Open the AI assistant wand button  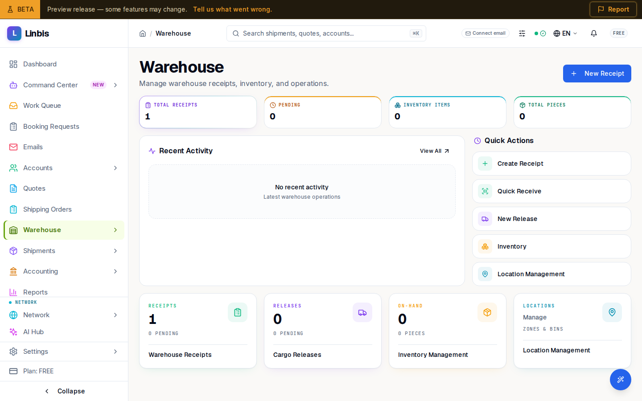[621, 380]
